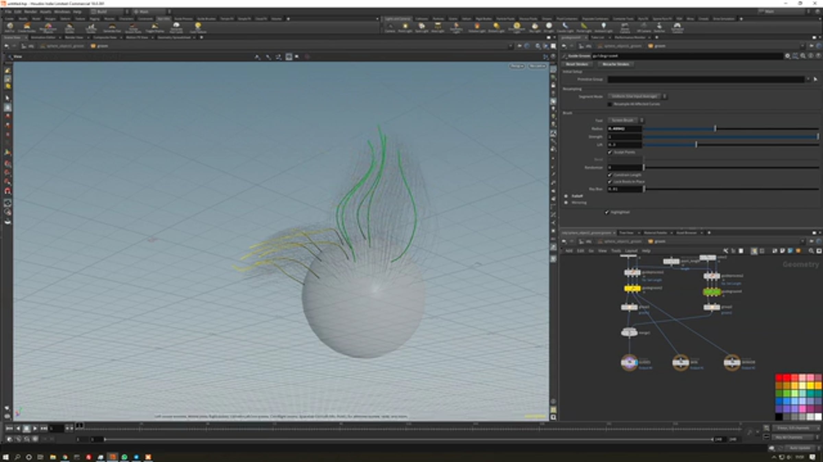The height and width of the screenshot is (462, 823).
Task: Click the Reset Strokes button
Action: pos(577,64)
